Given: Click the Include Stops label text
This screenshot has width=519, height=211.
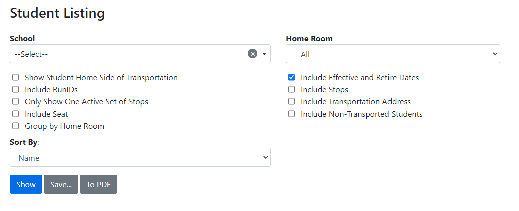Looking at the screenshot, I should [324, 90].
